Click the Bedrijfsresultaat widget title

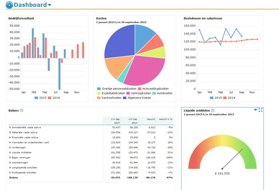[21, 18]
